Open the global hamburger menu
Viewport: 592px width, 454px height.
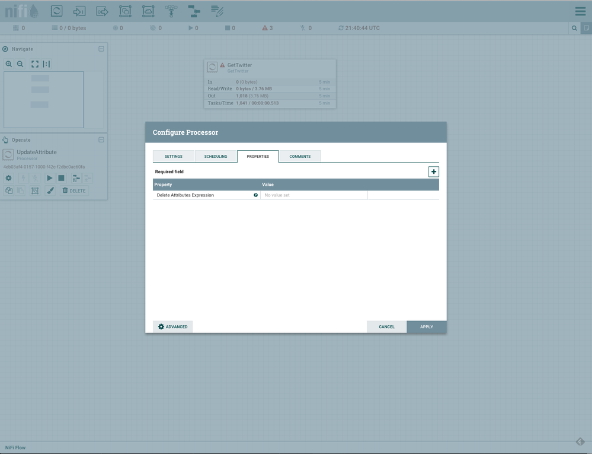point(580,11)
